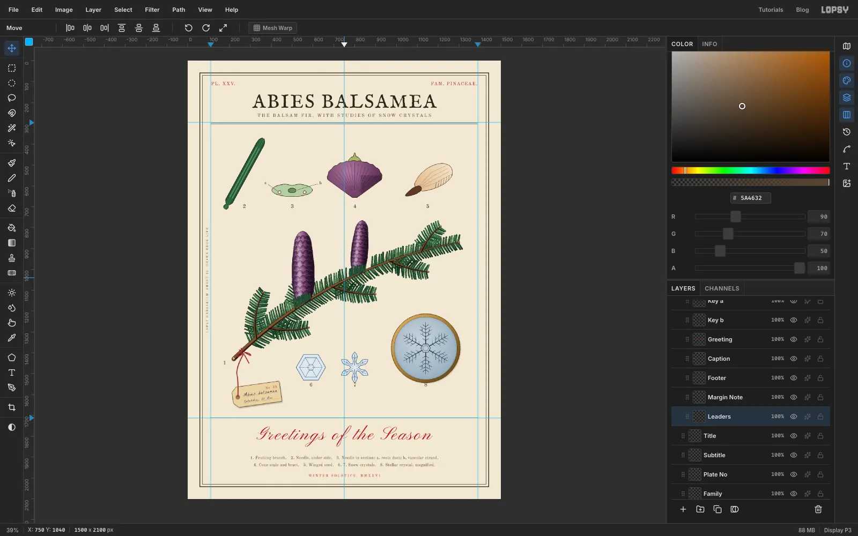
Task: Activate the Eyedropper color picker tool
Action: 12,338
